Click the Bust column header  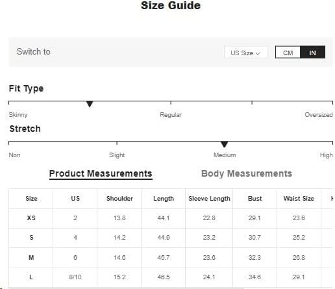click(254, 199)
